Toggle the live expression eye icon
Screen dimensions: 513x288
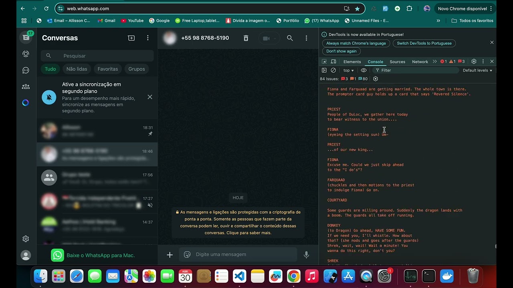tap(364, 70)
